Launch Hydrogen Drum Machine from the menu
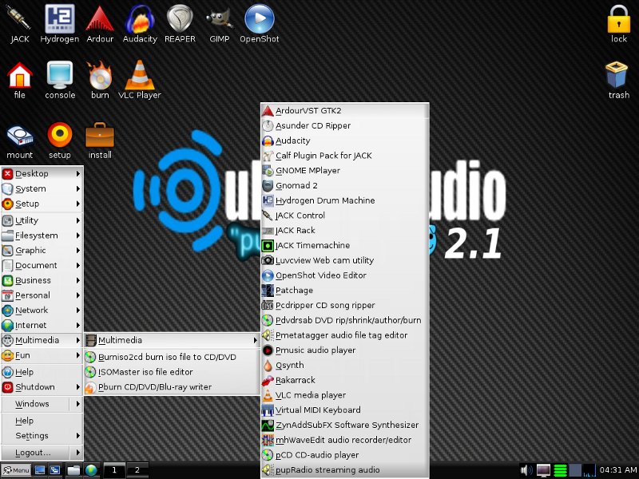Screen dimensions: 639x479 (x=345, y=201)
